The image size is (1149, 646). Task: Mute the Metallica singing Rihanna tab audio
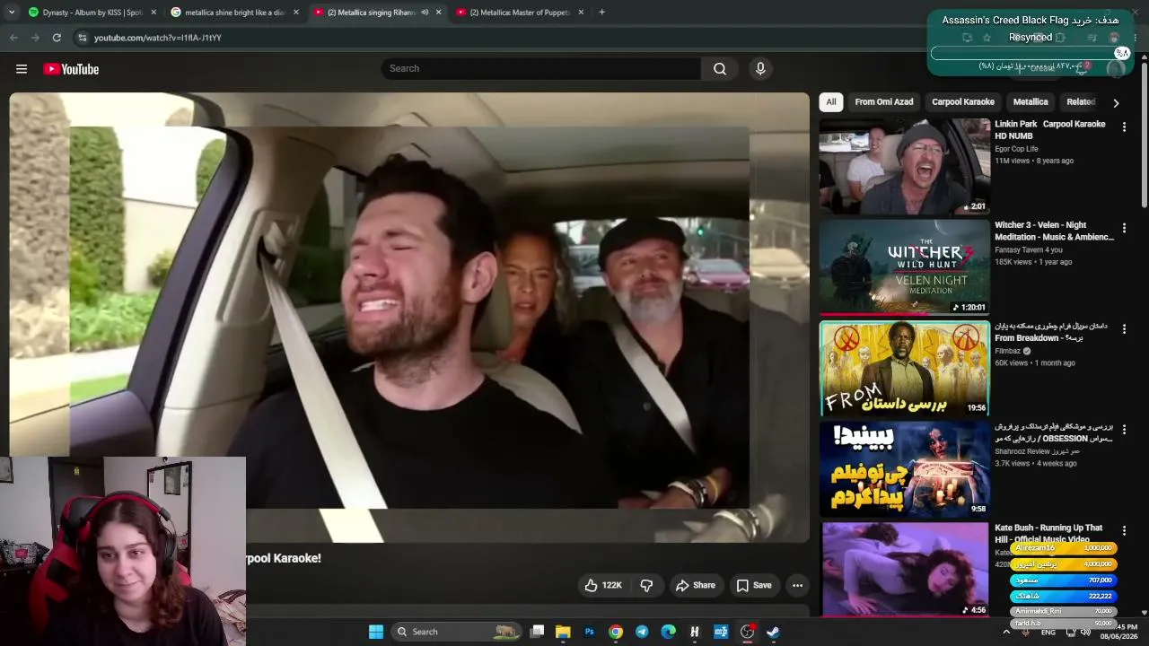425,13
